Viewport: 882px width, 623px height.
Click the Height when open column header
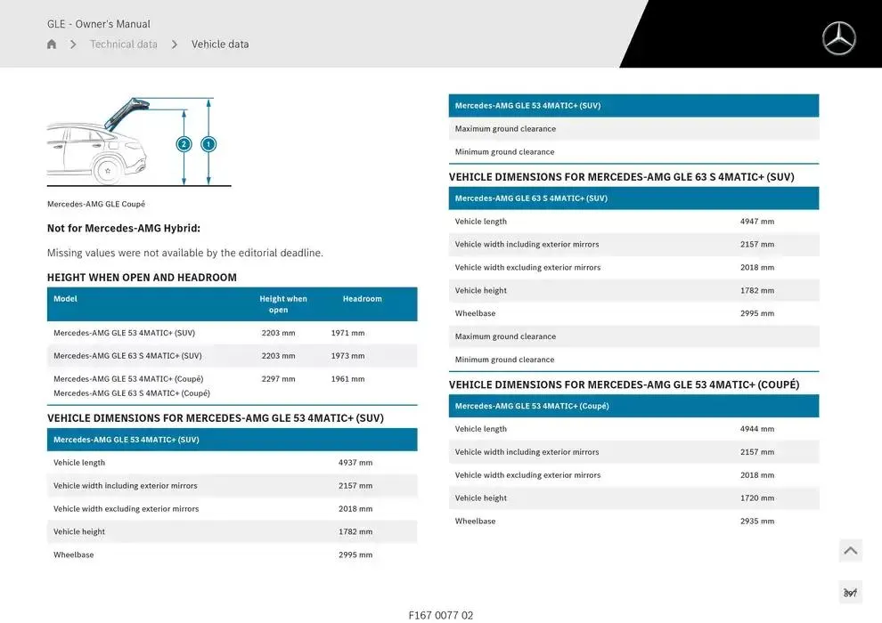coord(282,304)
